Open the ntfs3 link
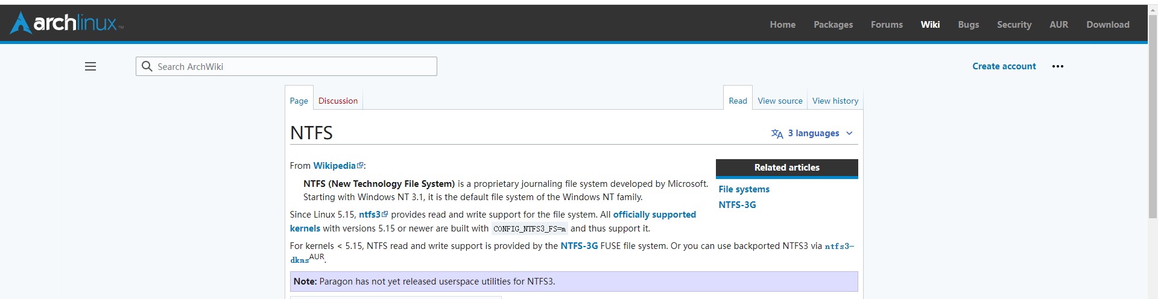 point(370,215)
